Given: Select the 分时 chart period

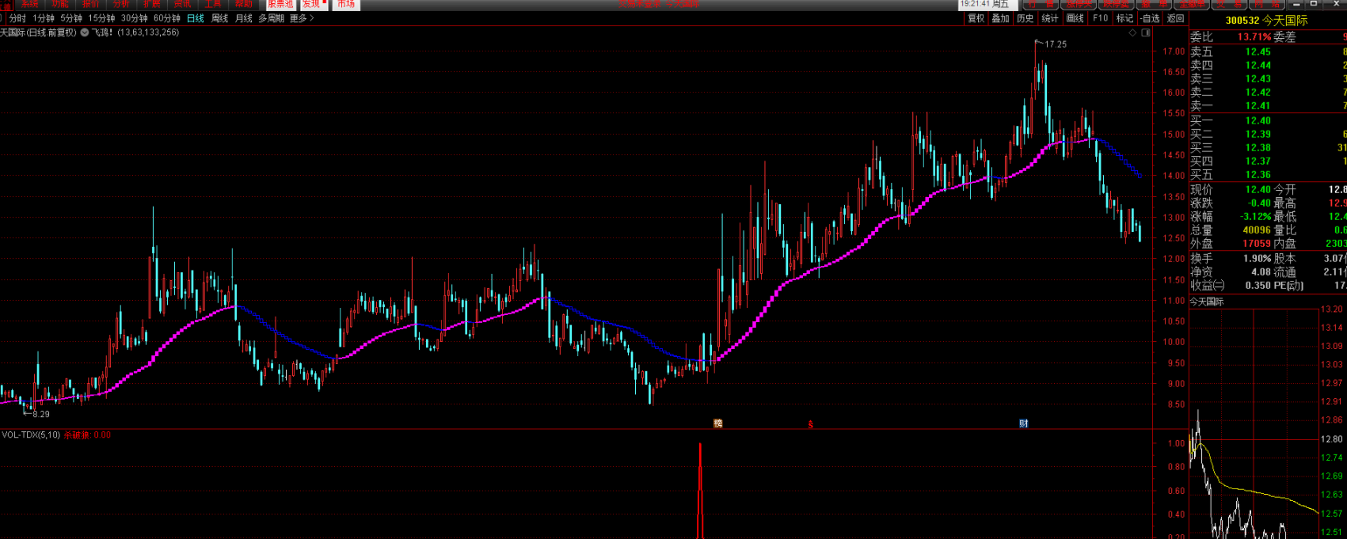Looking at the screenshot, I should click(x=17, y=18).
